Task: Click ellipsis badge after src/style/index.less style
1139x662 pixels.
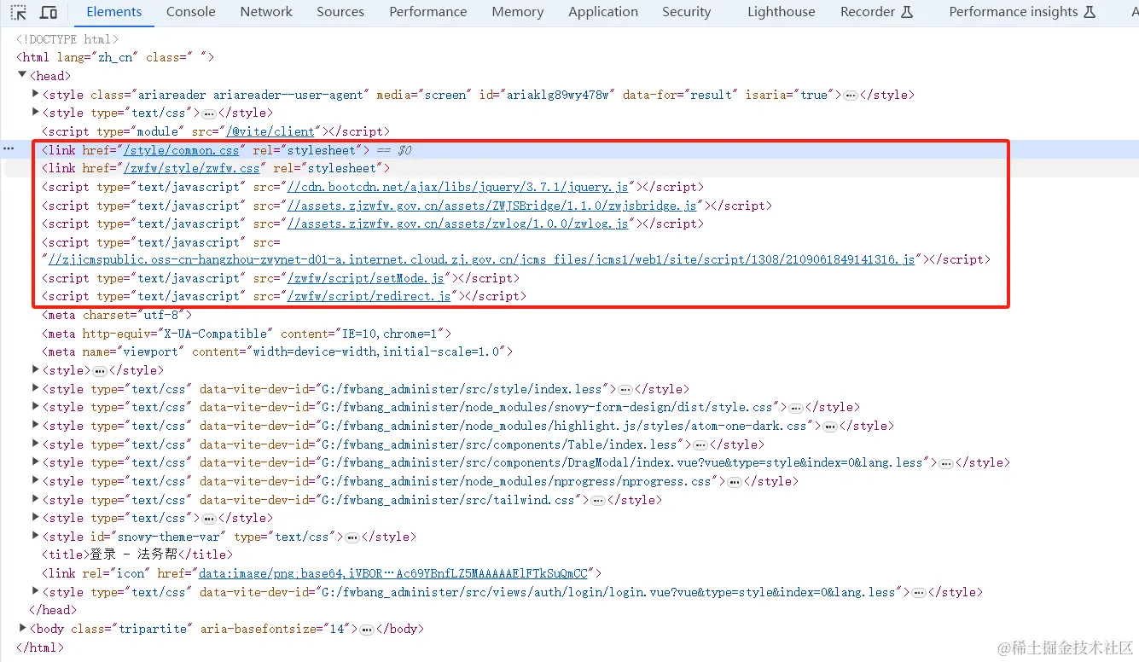Action: tap(625, 389)
